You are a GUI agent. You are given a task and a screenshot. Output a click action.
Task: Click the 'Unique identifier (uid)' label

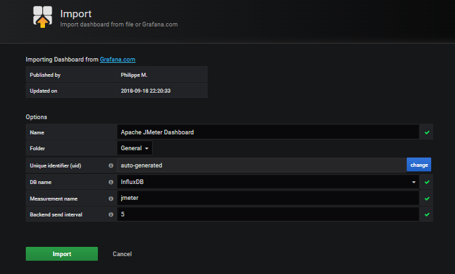56,165
